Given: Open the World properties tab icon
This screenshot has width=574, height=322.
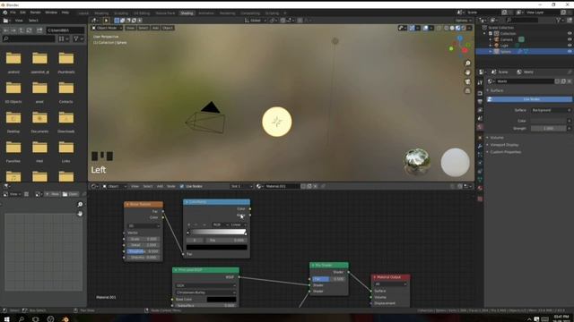Looking at the screenshot, I should pyautogui.click(x=480, y=127).
